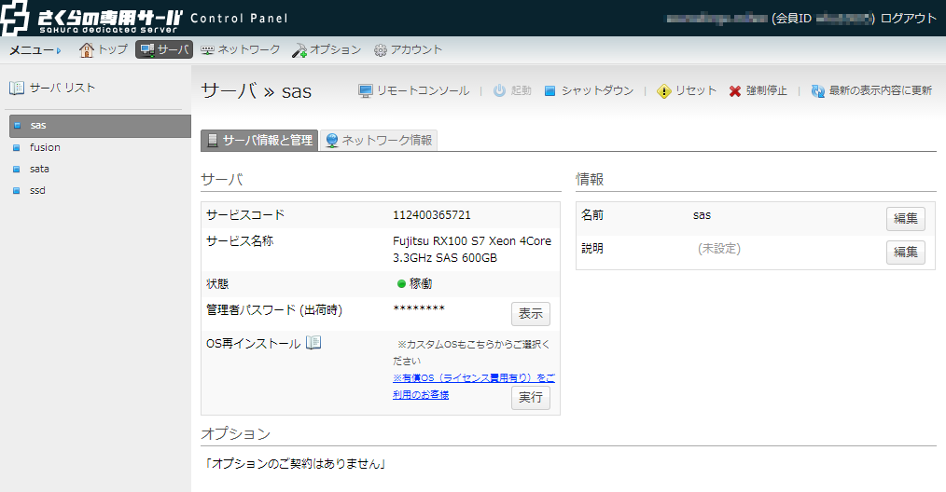Image resolution: width=946 pixels, height=492 pixels.
Task: Select the fusion server in list
Action: point(45,147)
